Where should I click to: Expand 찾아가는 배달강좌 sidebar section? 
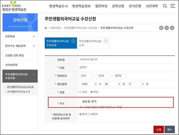coord(34,46)
